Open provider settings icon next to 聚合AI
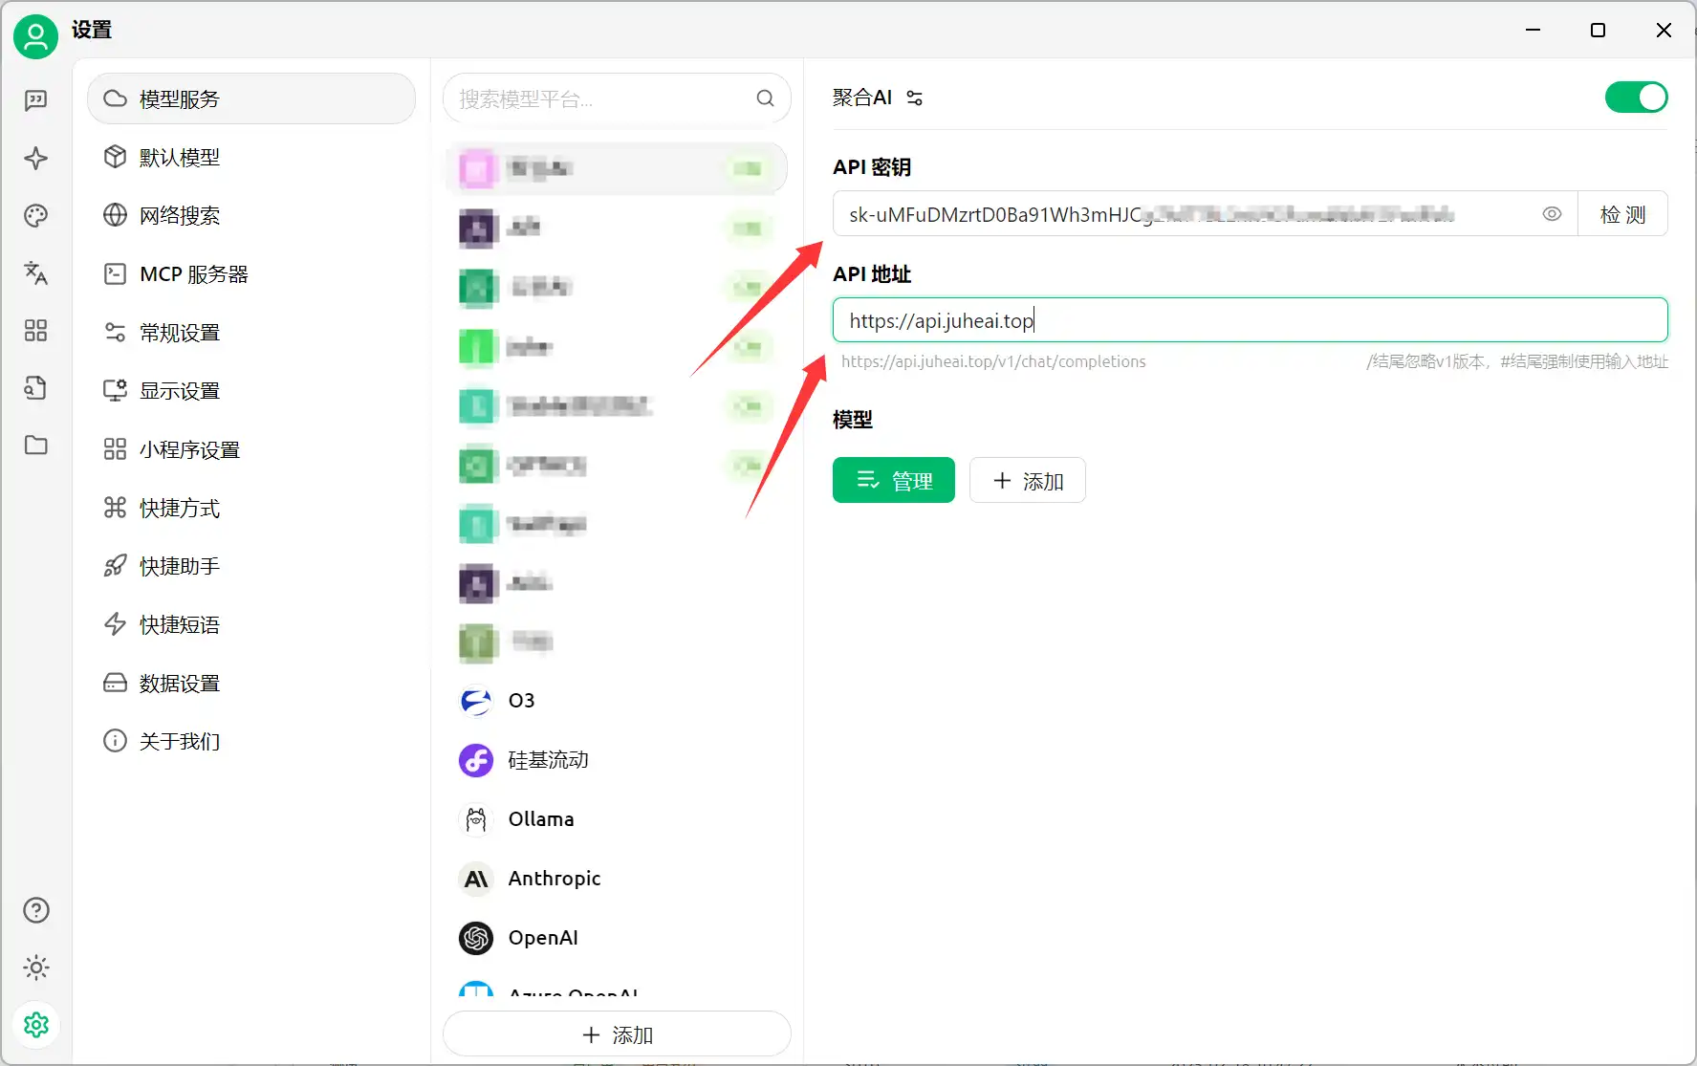Viewport: 1697px width, 1066px height. coord(915,98)
